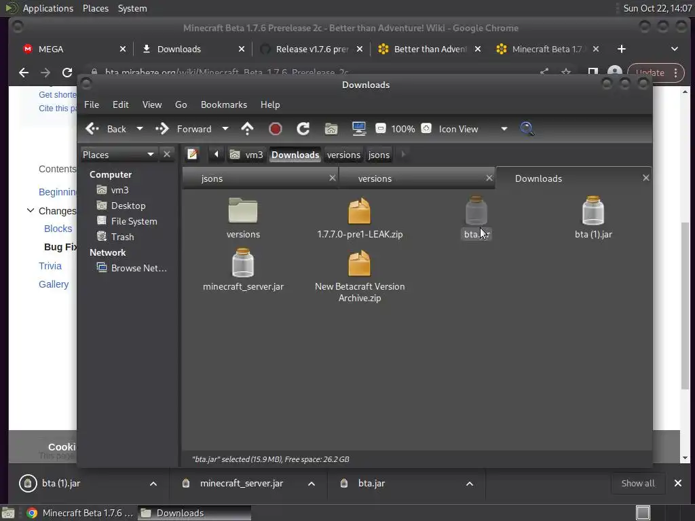Open the Places menu in top panel
Screen dimensions: 695x521
coord(96,8)
